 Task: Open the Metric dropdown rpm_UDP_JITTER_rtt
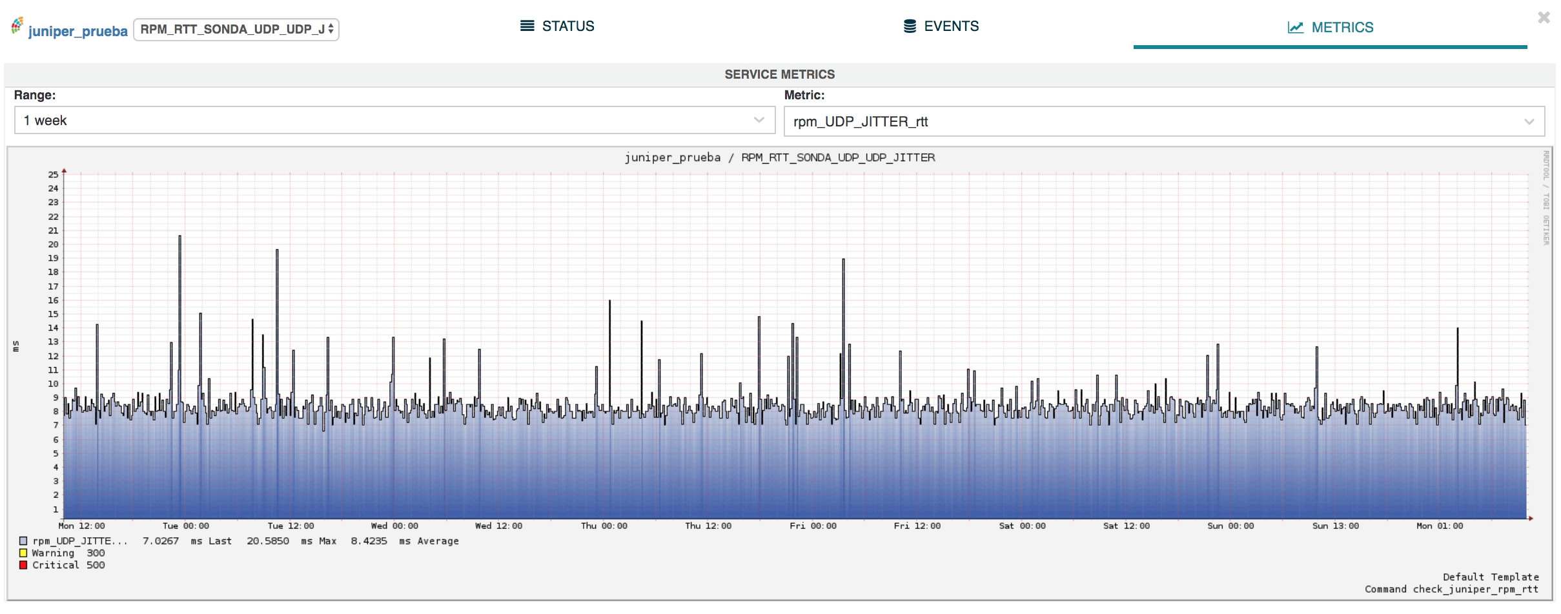point(1164,121)
